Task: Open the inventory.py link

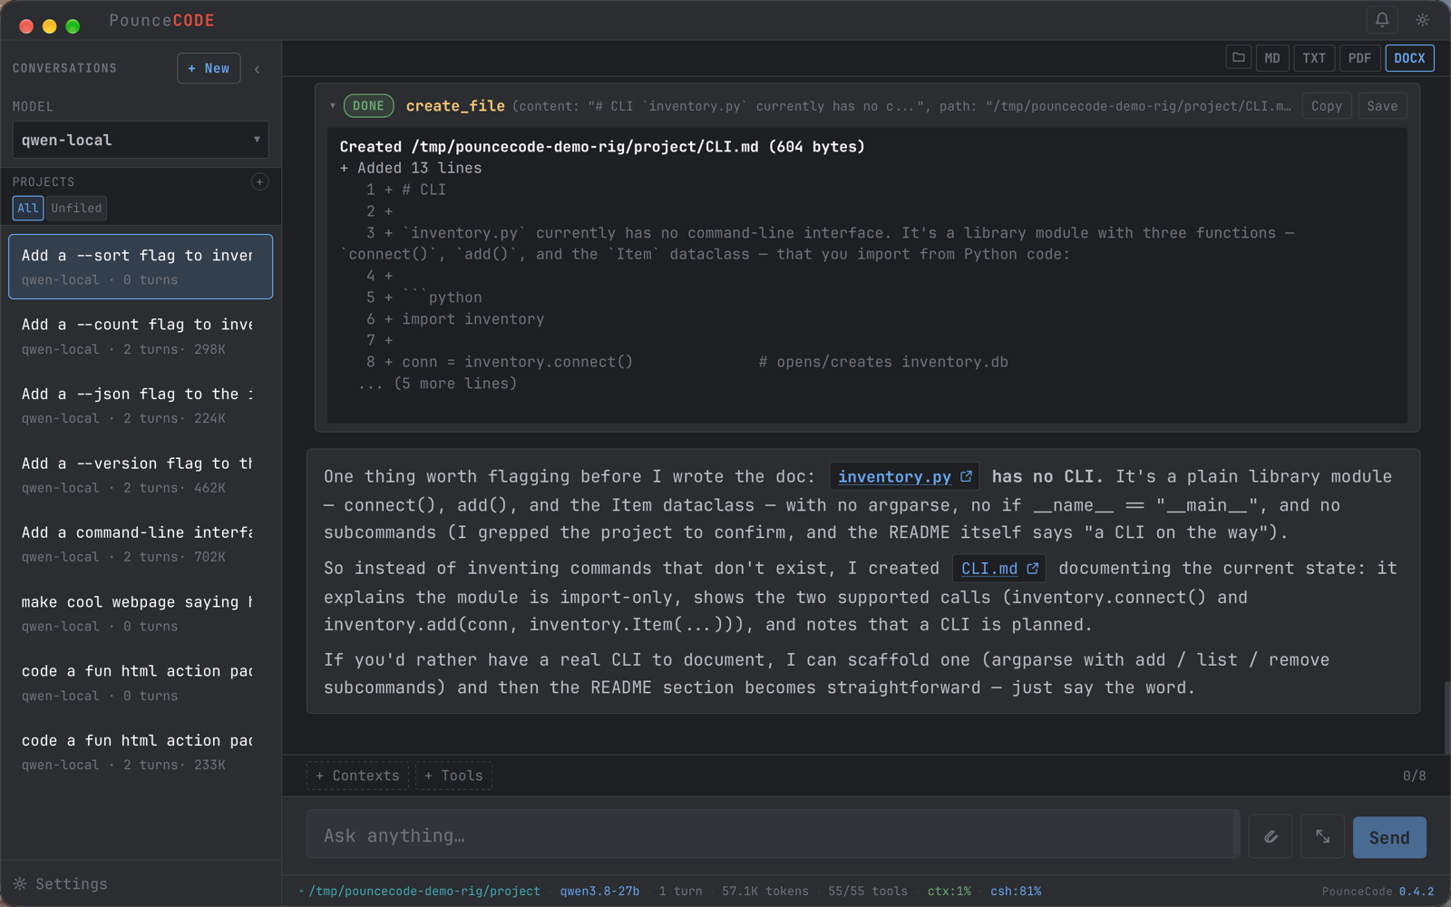Action: click(894, 476)
